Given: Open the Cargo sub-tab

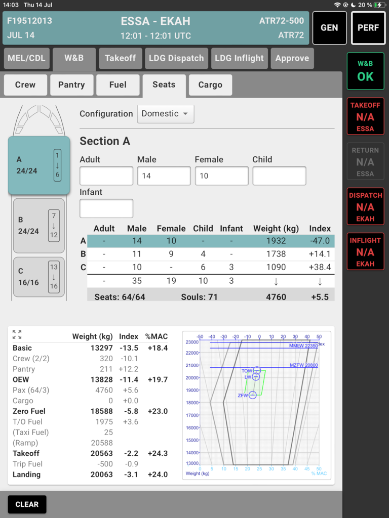Looking at the screenshot, I should 210,84.
